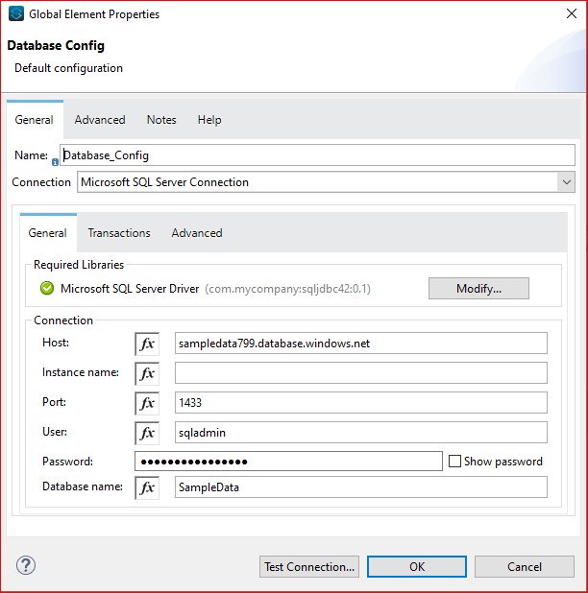Expand the Connection type dropdown arrow
This screenshot has height=593, width=588.
(x=567, y=182)
